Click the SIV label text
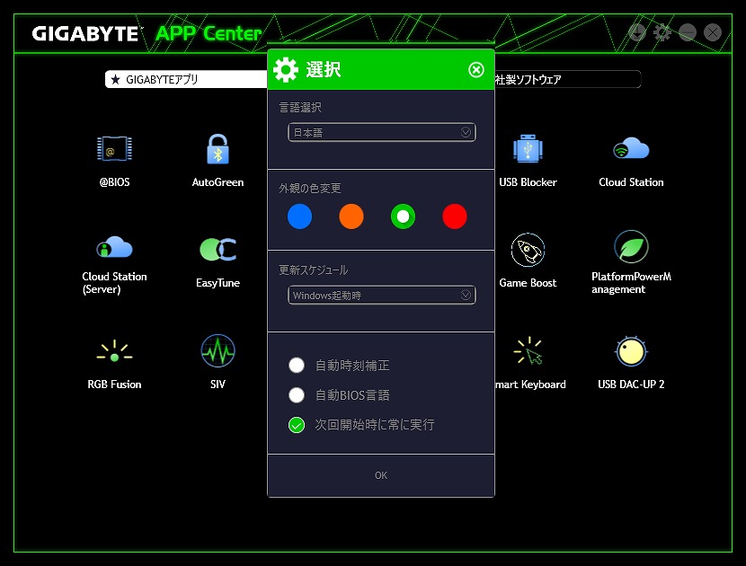 (x=218, y=385)
